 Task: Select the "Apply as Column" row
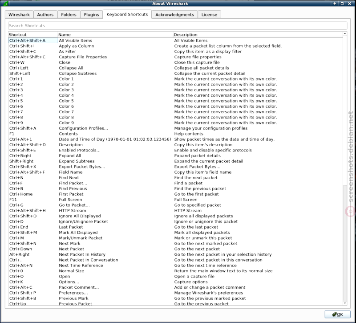[175, 46]
